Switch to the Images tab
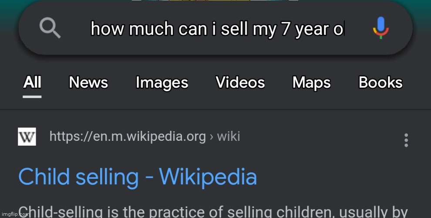The width and height of the screenshot is (431, 218). [x=162, y=83]
